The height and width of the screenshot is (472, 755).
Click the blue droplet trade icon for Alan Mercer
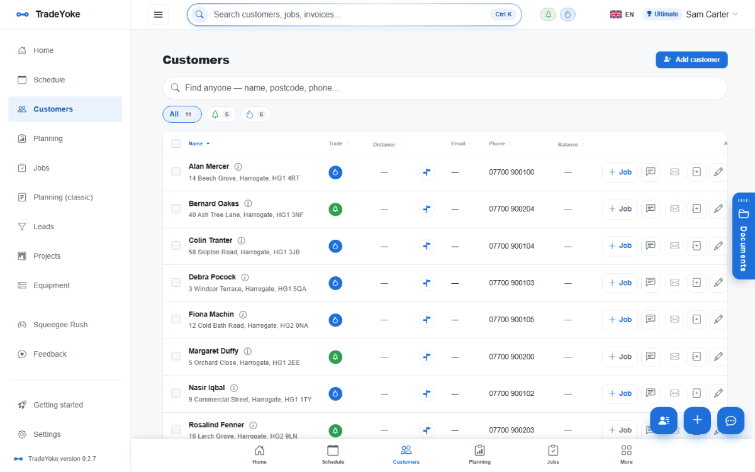335,172
